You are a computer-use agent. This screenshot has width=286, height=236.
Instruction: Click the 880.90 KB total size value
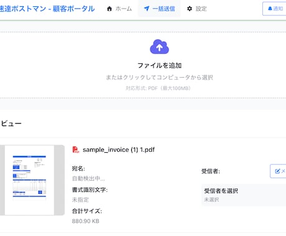point(85,221)
